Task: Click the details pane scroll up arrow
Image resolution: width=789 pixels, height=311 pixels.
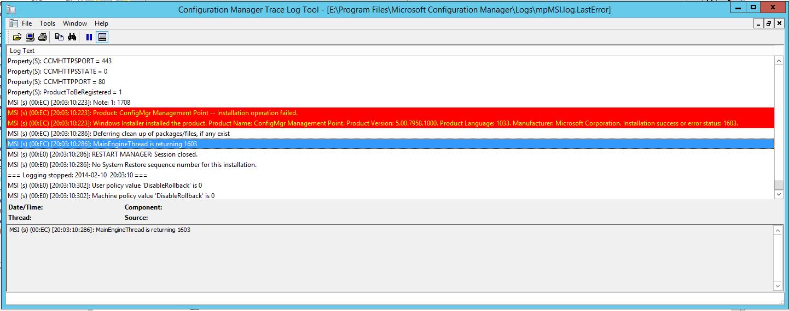Action: tap(779, 231)
